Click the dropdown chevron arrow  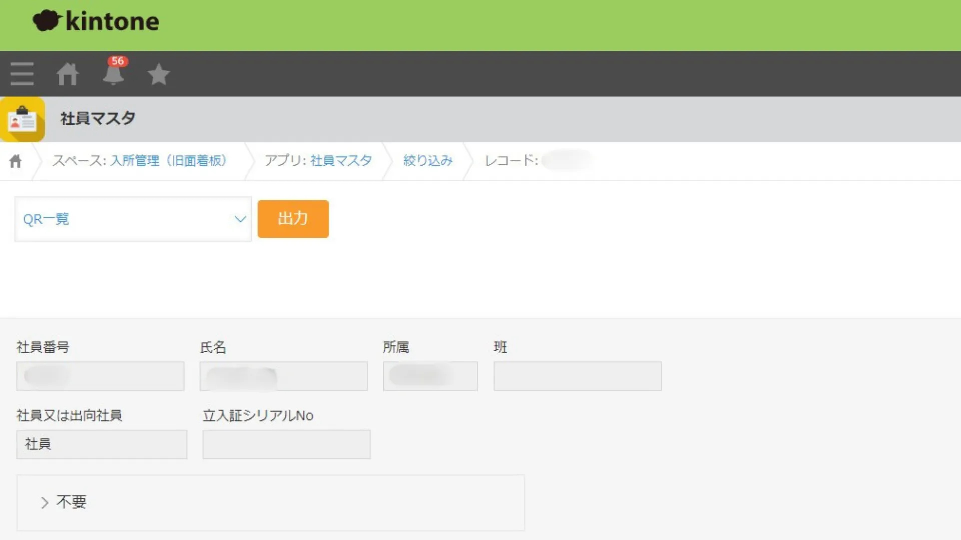pos(240,219)
